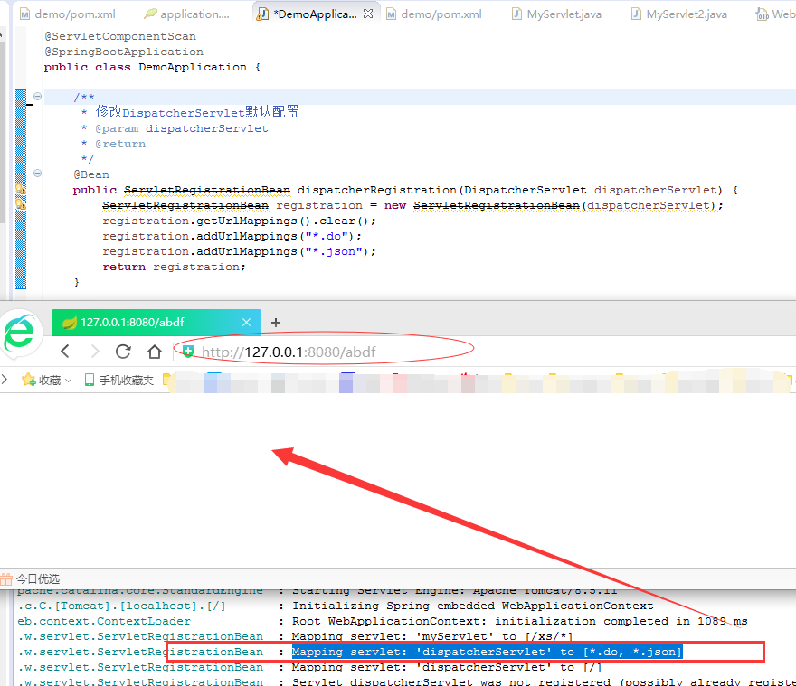The height and width of the screenshot is (686, 796).
Task: Click the 'Initializing Spring embedded WebApplicationContext' log line
Action: [472, 606]
